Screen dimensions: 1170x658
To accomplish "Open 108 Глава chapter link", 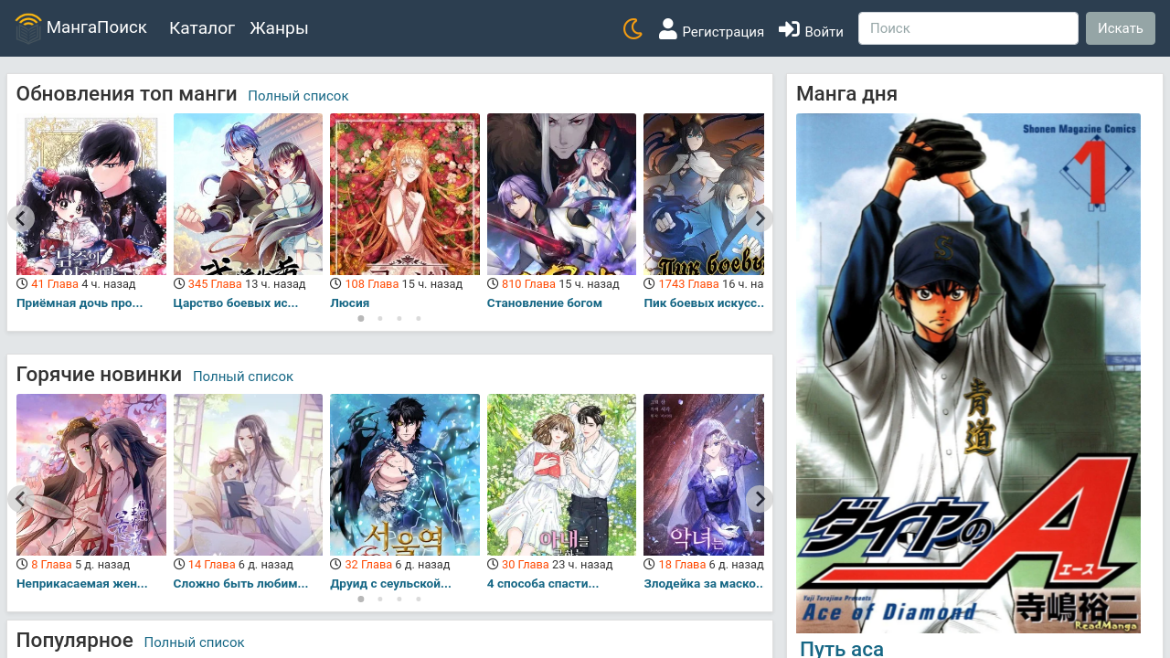I will (371, 284).
